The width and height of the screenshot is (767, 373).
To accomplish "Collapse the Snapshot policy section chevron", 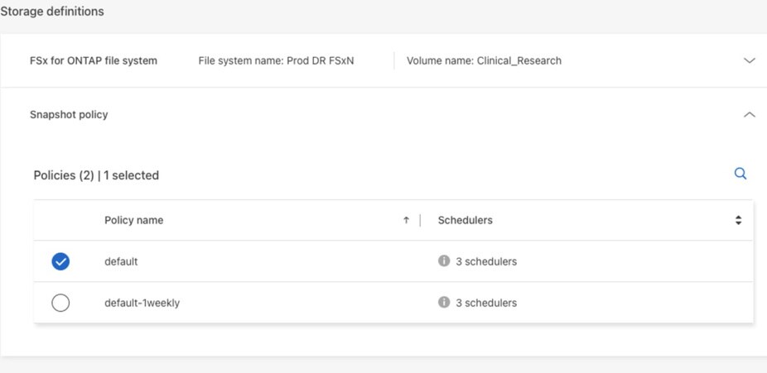I will 750,115.
